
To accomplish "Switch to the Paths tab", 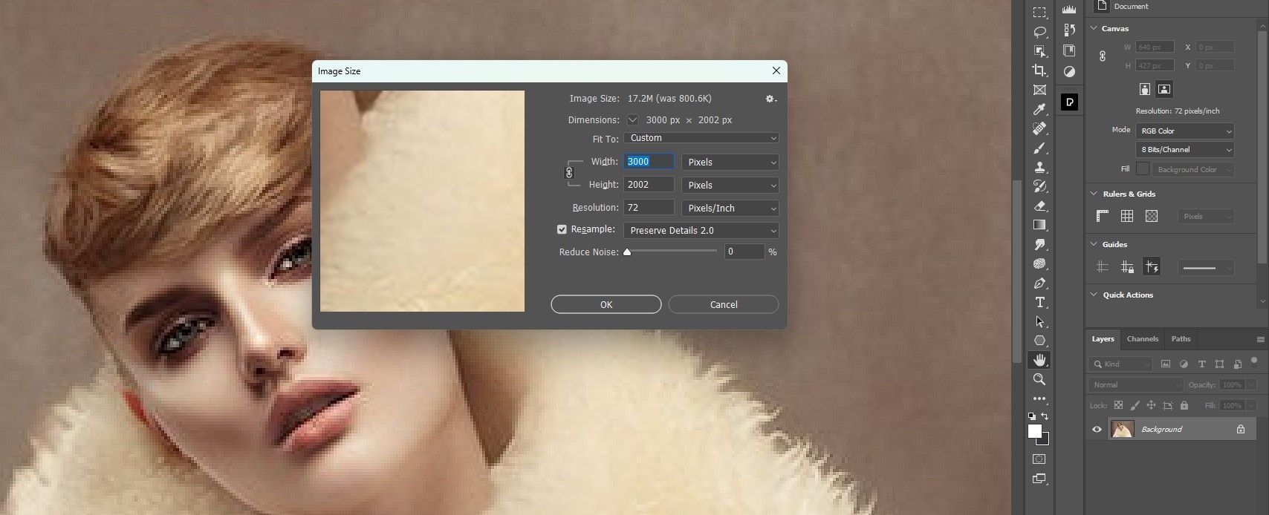I will [1181, 339].
